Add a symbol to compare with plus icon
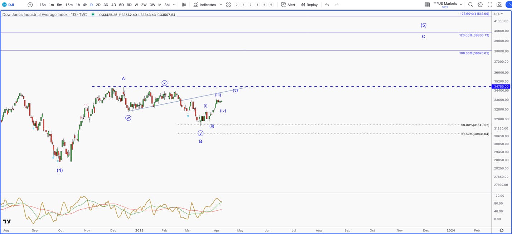This screenshot has width=512, height=234. 30,5
